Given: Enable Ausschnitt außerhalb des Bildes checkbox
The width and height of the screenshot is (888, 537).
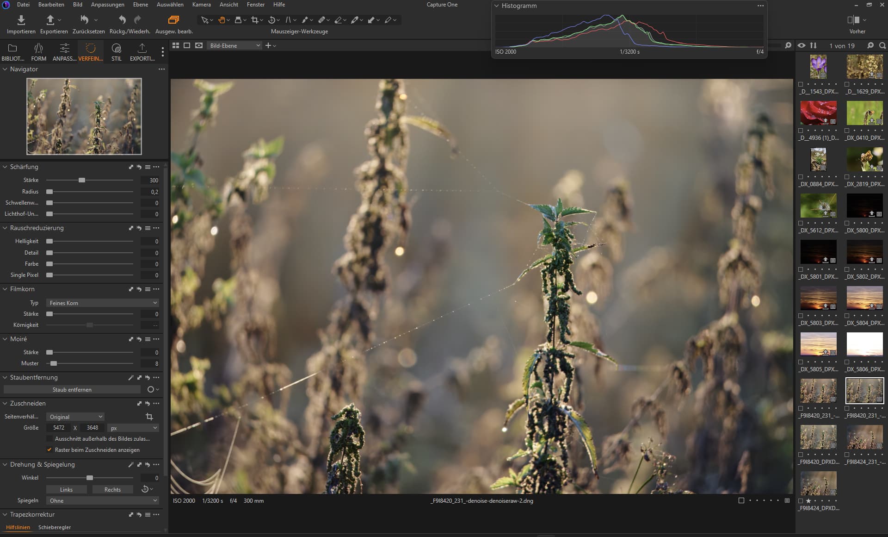Looking at the screenshot, I should point(49,439).
